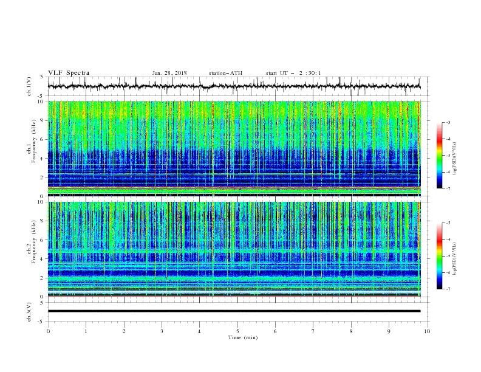Click the flat ch.3 voltage trace
The width and height of the screenshot is (481, 372).
coord(234,311)
